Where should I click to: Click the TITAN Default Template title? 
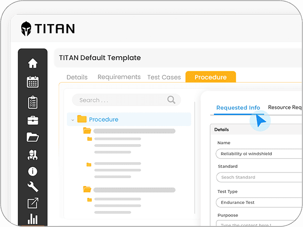pos(100,58)
